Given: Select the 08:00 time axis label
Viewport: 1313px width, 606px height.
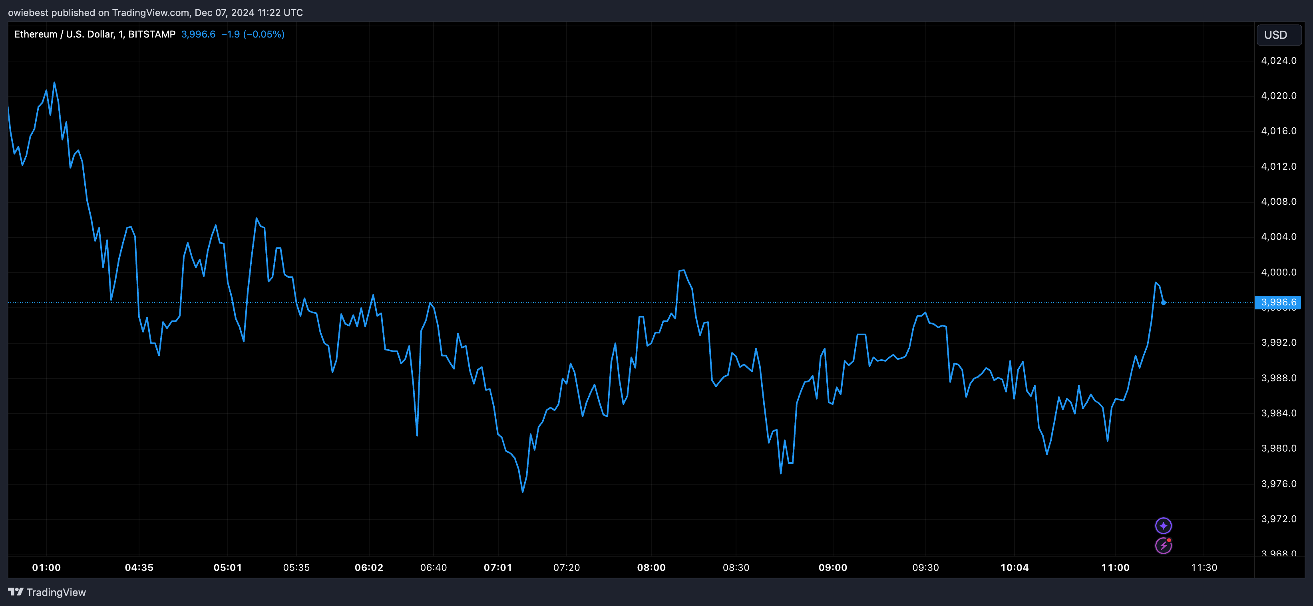Looking at the screenshot, I should click(x=651, y=567).
